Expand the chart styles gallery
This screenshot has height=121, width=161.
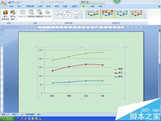[146, 17]
